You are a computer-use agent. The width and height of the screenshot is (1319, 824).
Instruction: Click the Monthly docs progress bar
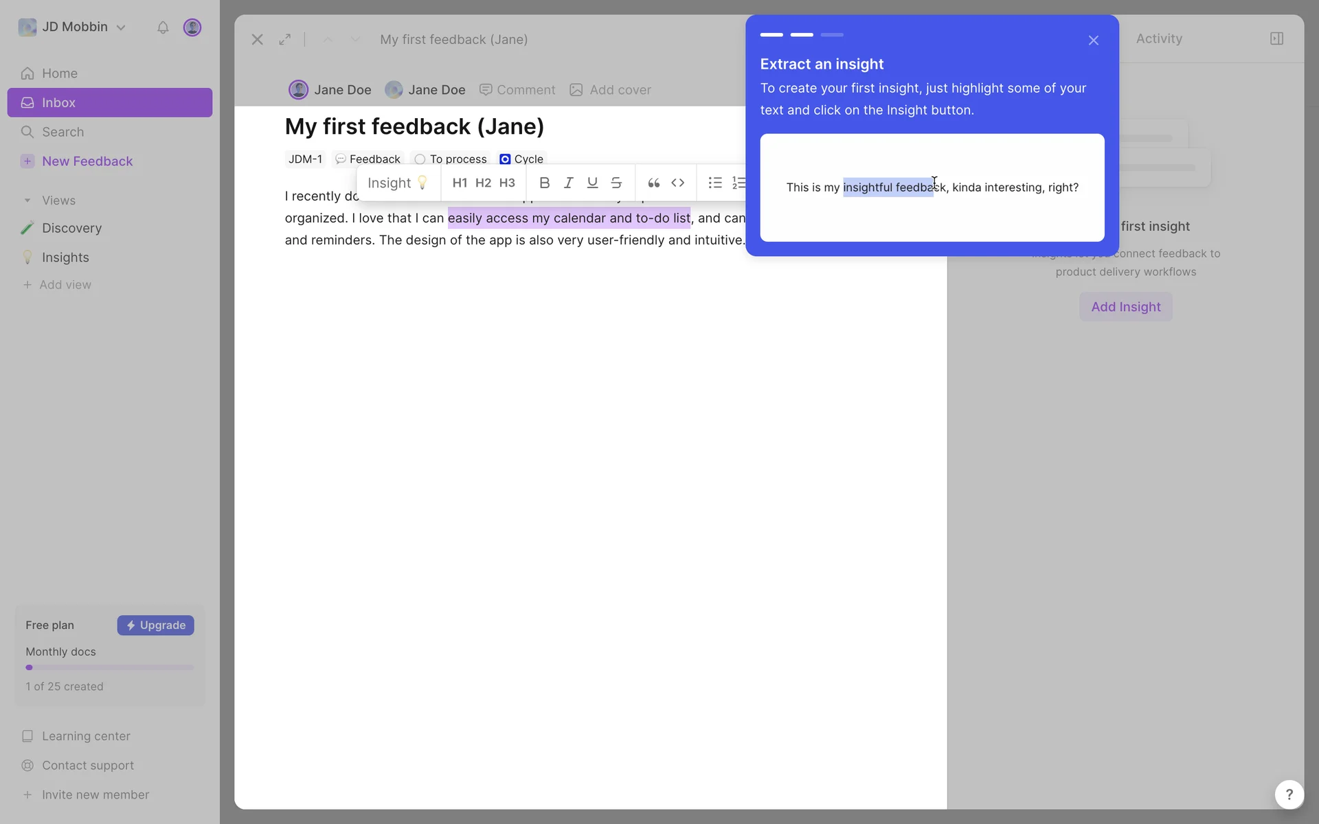coord(110,667)
